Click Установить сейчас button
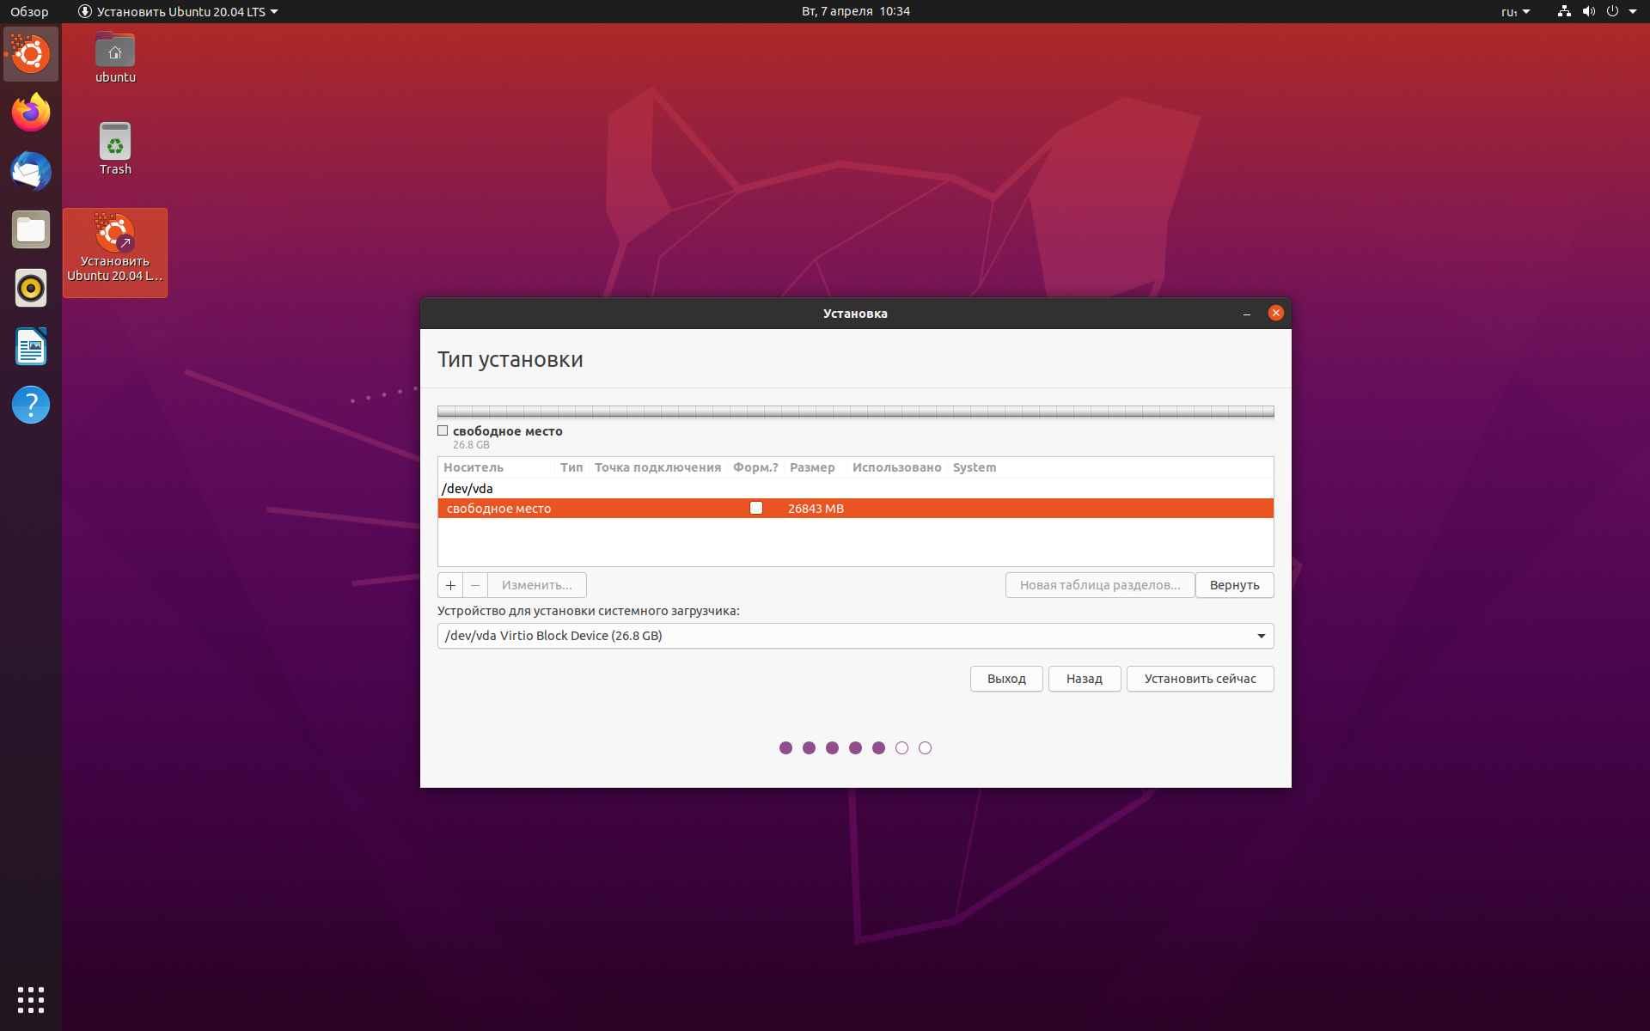 click(1201, 679)
